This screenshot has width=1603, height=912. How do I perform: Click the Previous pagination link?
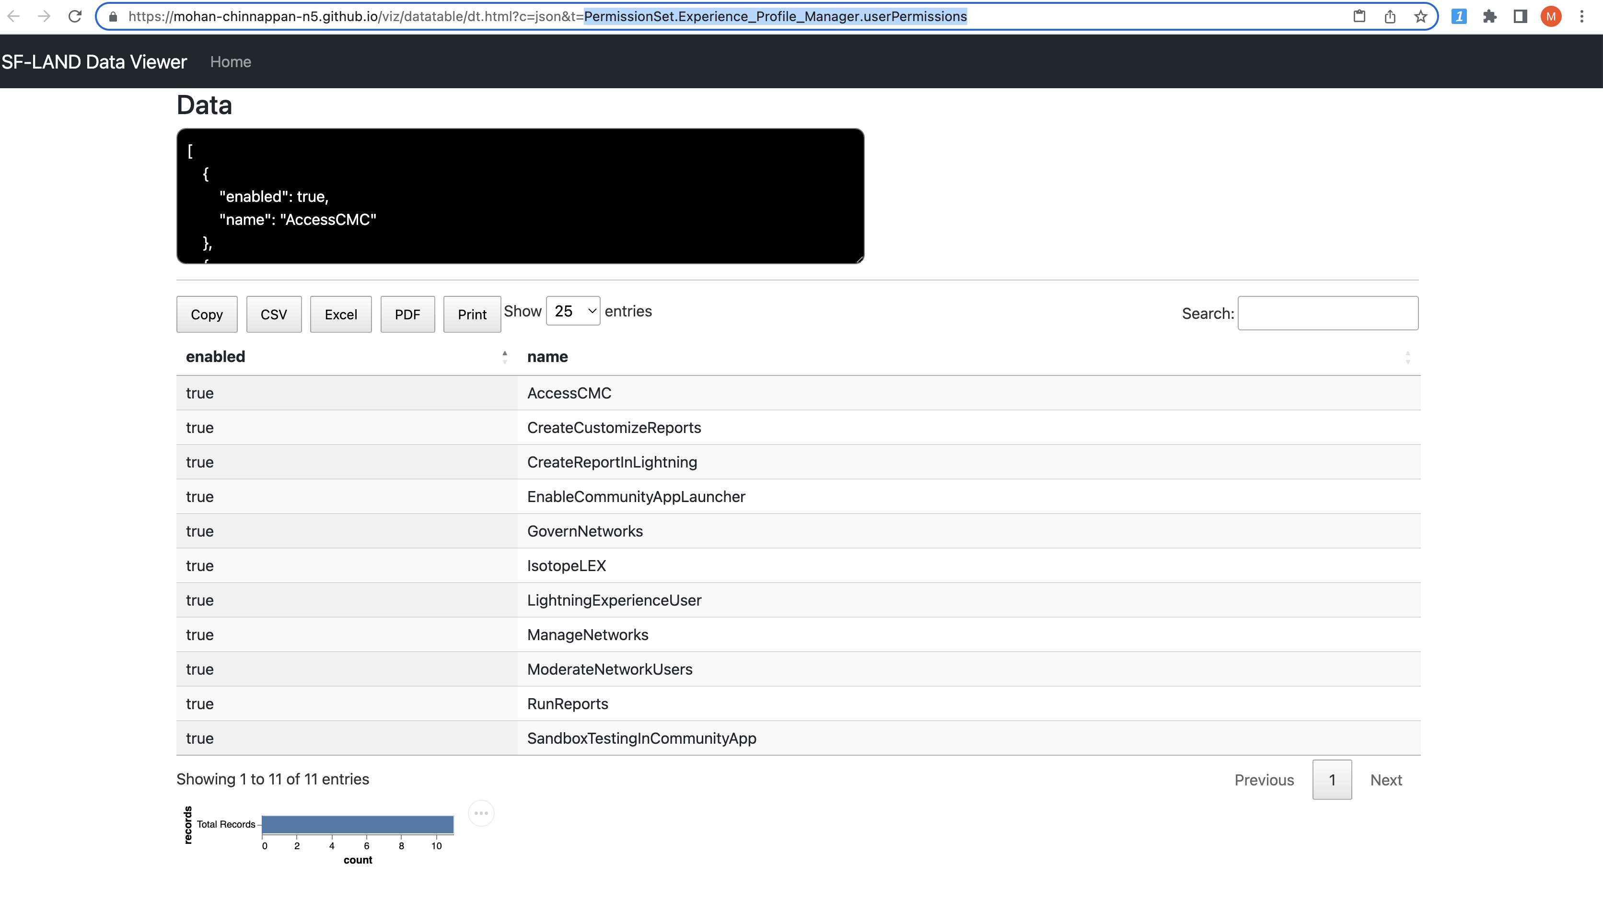(1264, 780)
